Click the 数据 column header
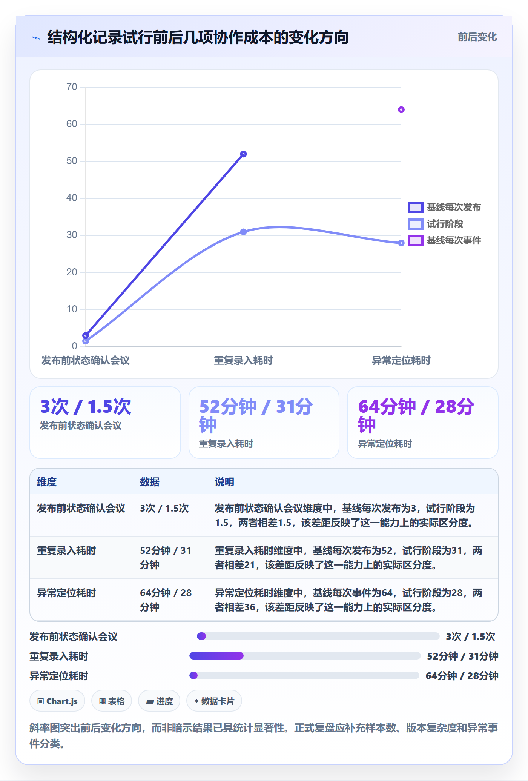Image resolution: width=528 pixels, height=781 pixels. pos(150,482)
